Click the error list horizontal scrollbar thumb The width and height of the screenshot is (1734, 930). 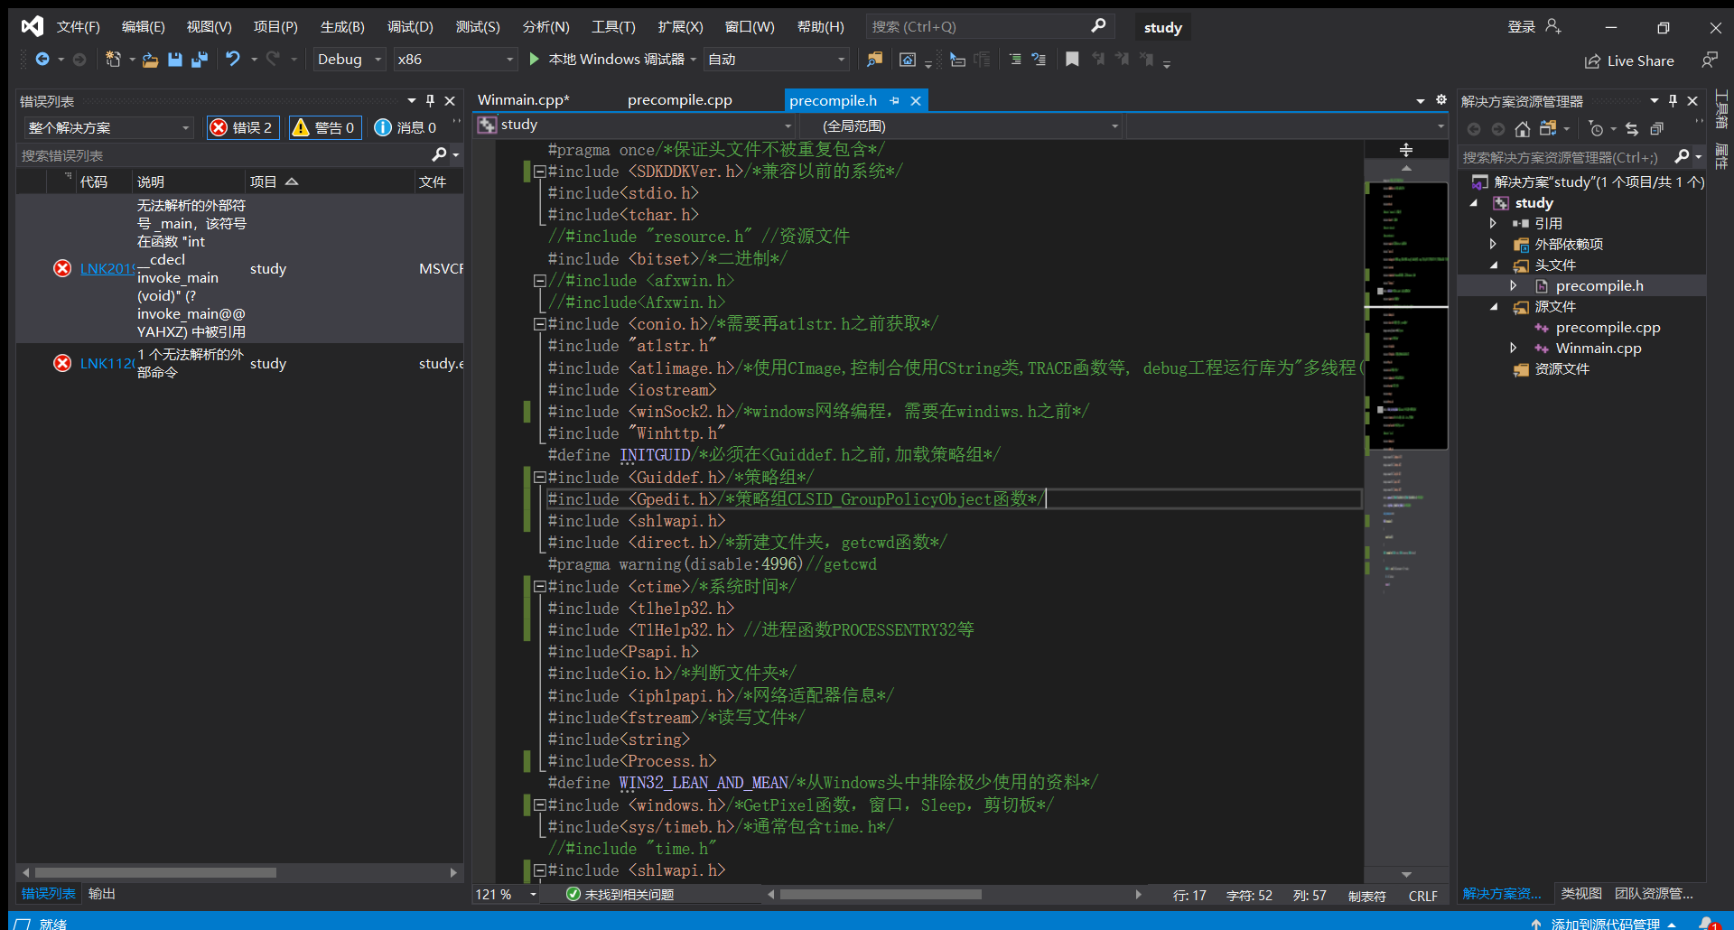coord(154,872)
